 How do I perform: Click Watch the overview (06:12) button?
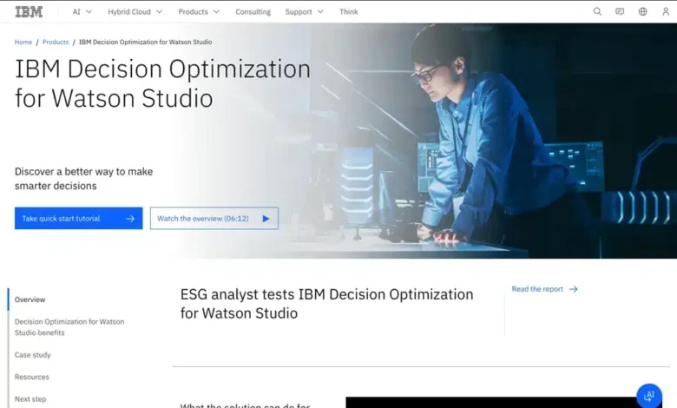click(214, 219)
